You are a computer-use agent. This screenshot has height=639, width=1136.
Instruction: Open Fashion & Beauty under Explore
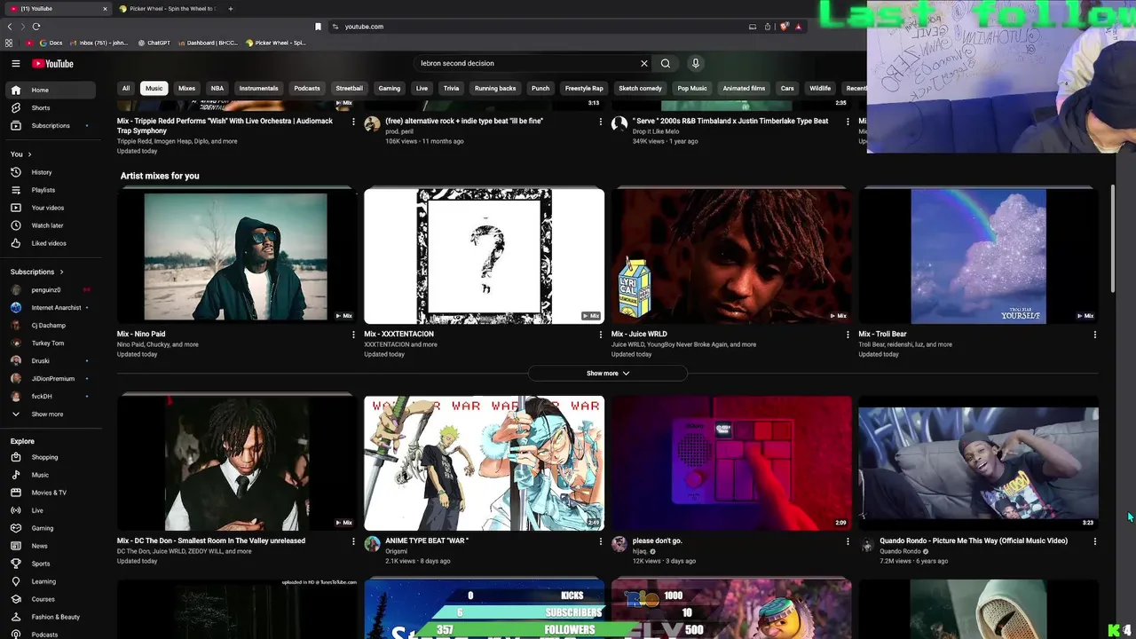point(51,617)
